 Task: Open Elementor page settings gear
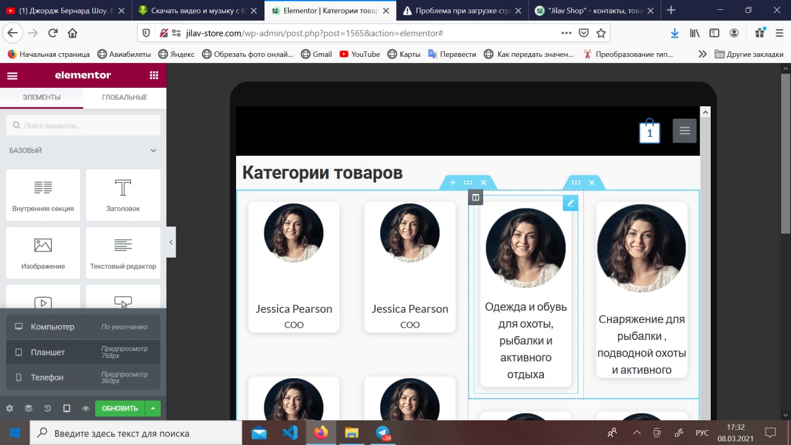tap(9, 409)
